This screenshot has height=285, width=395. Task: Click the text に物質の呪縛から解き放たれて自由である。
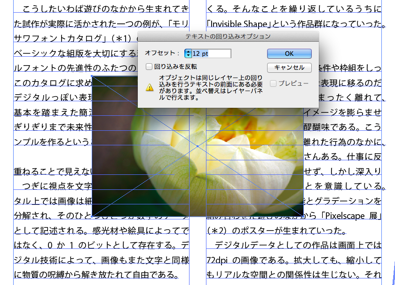(x=96, y=275)
